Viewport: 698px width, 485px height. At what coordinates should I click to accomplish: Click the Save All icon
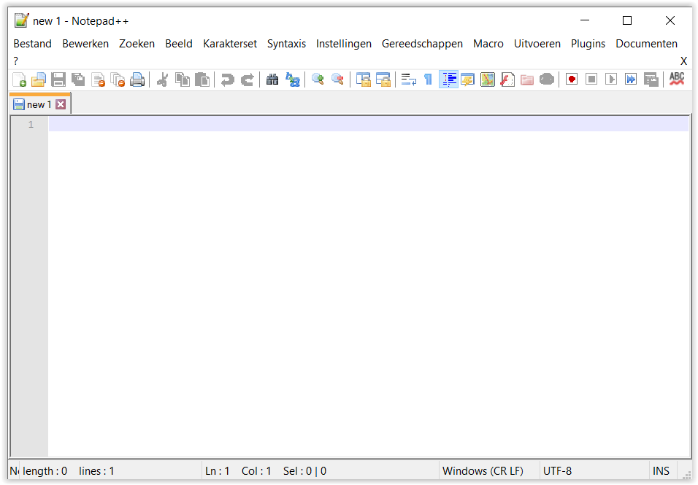(x=78, y=79)
